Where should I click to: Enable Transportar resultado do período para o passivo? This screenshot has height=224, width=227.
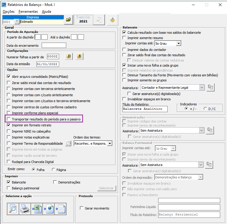click(x=9, y=119)
